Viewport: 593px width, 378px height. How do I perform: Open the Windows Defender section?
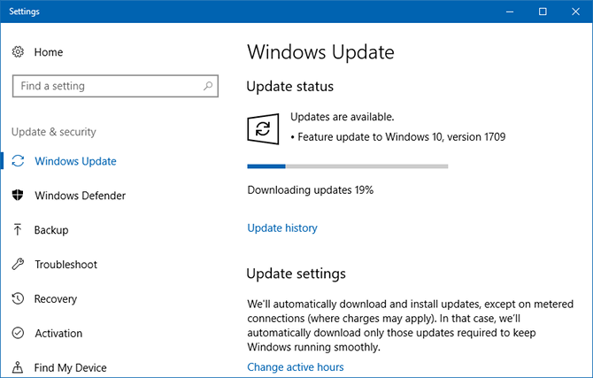tap(81, 196)
